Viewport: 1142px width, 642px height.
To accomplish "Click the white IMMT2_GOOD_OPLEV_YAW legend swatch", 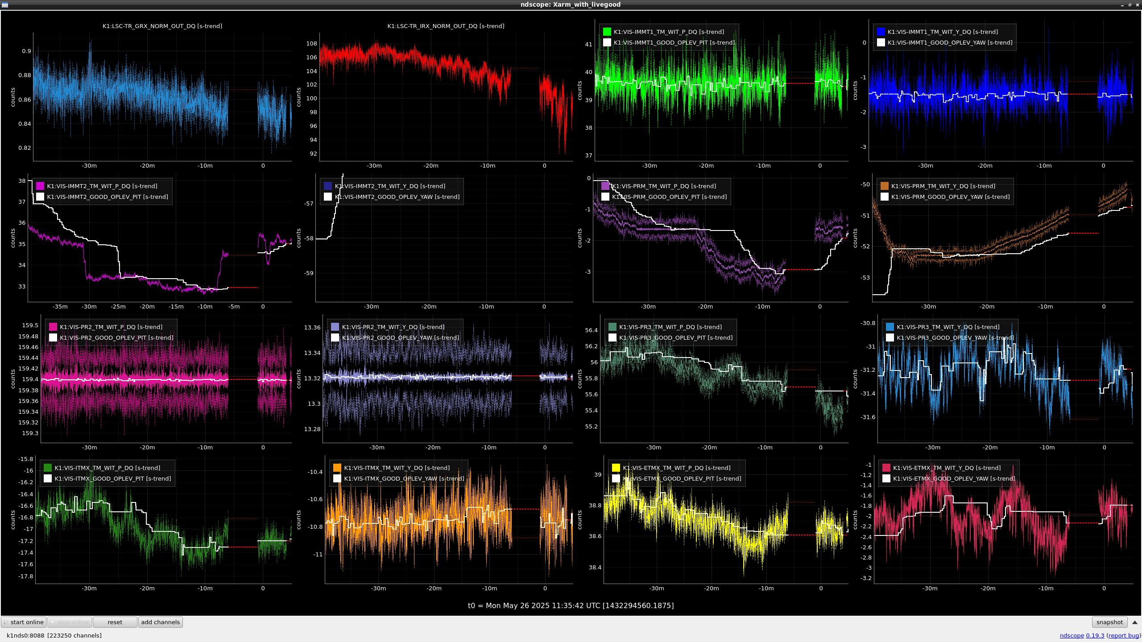I will [x=328, y=197].
